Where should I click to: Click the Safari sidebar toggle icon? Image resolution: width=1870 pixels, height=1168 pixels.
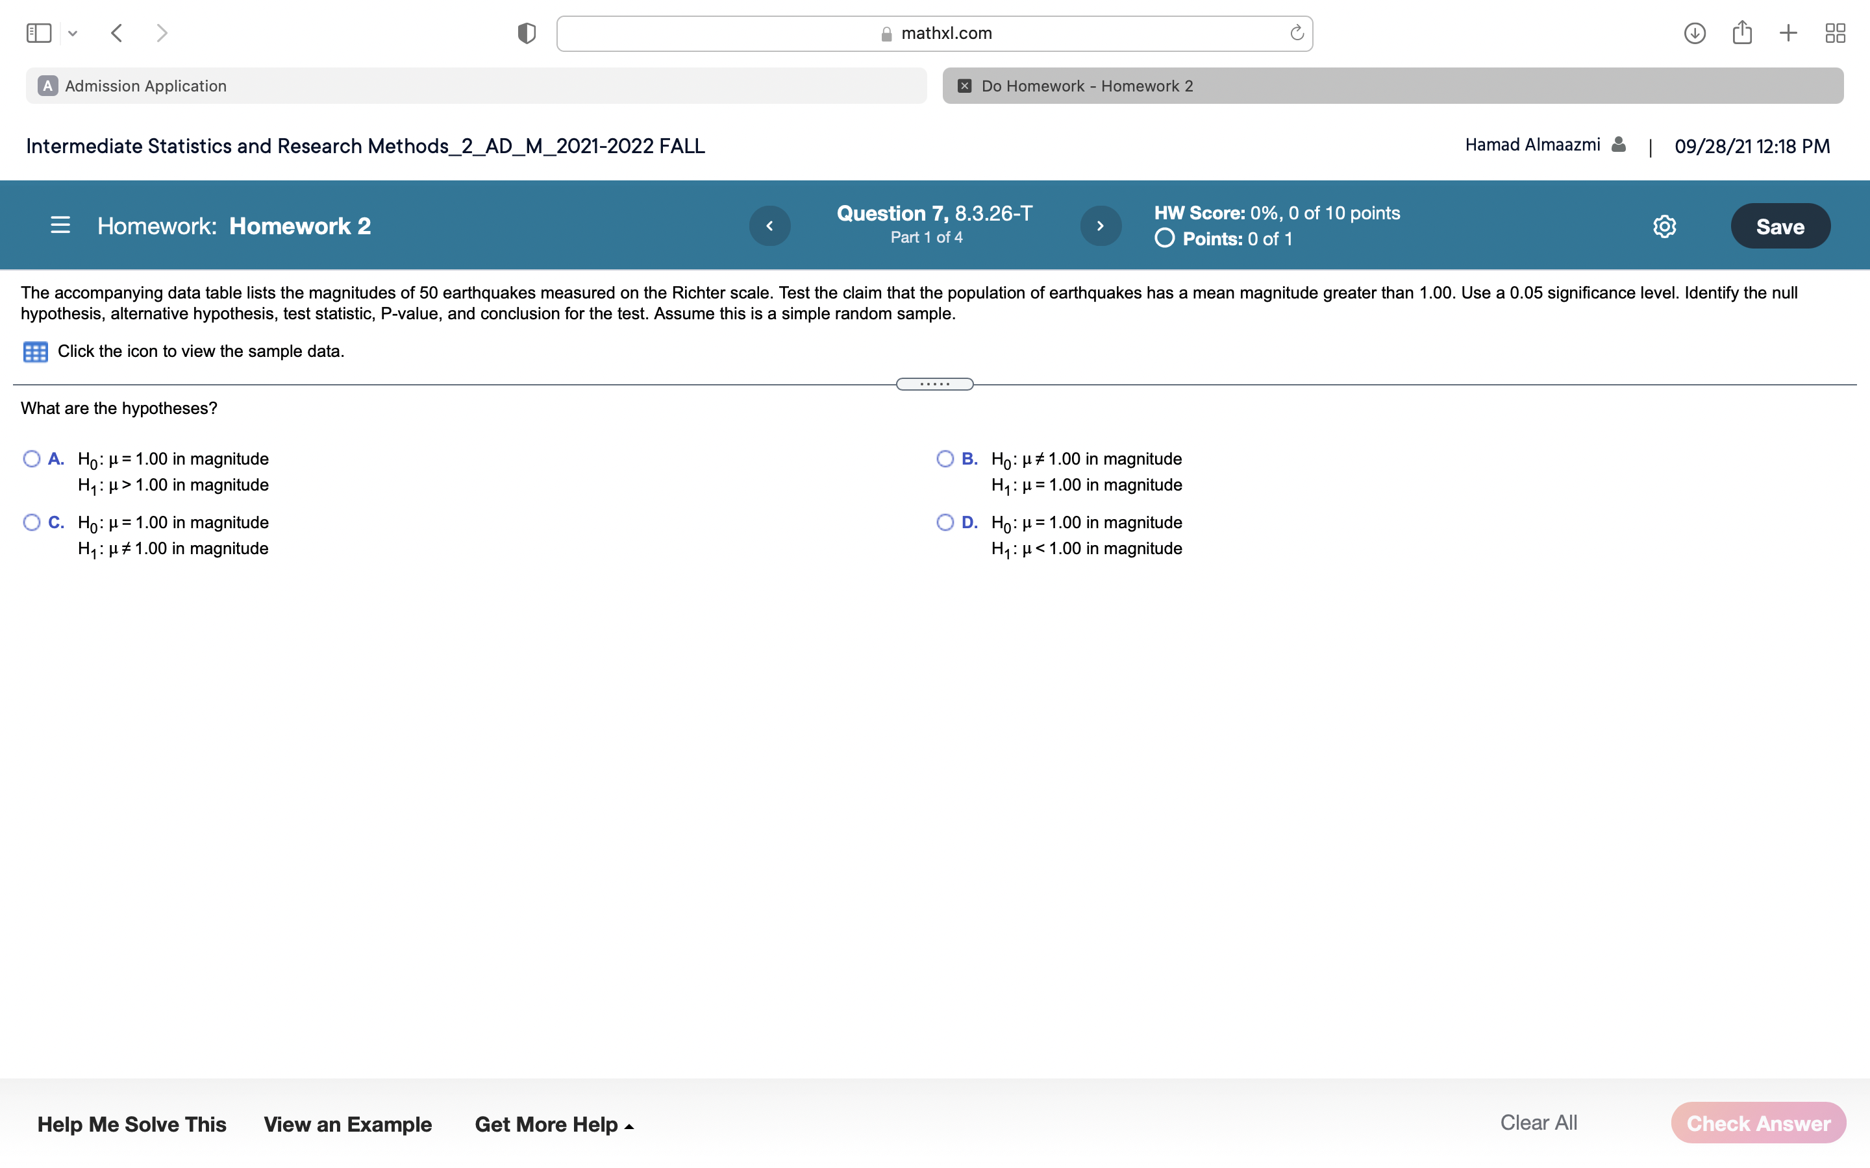(39, 33)
